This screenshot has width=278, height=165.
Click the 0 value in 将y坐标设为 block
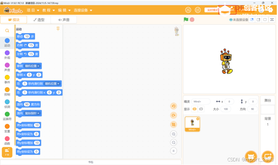click(36, 151)
